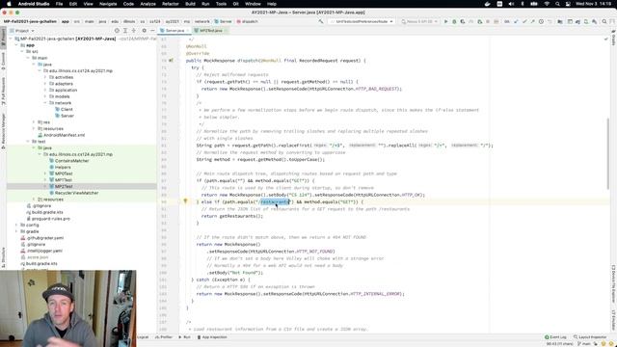Select Server in the project tree

[x=67, y=116]
